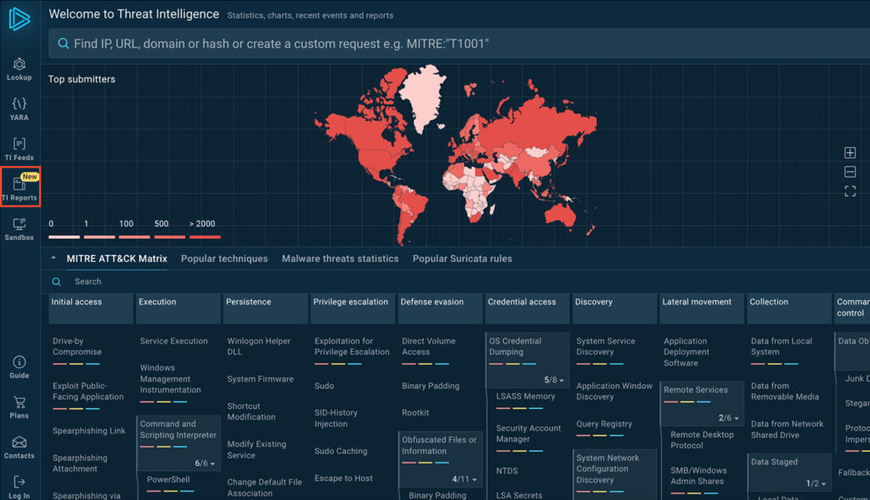
Task: Open Popular Suricata rules tab
Action: 462,259
